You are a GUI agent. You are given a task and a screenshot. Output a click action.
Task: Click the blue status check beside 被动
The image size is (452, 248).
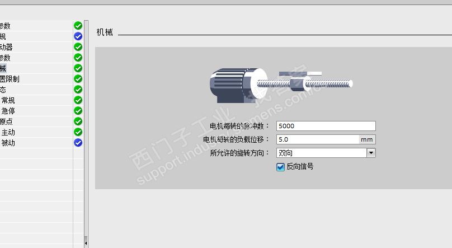point(78,143)
